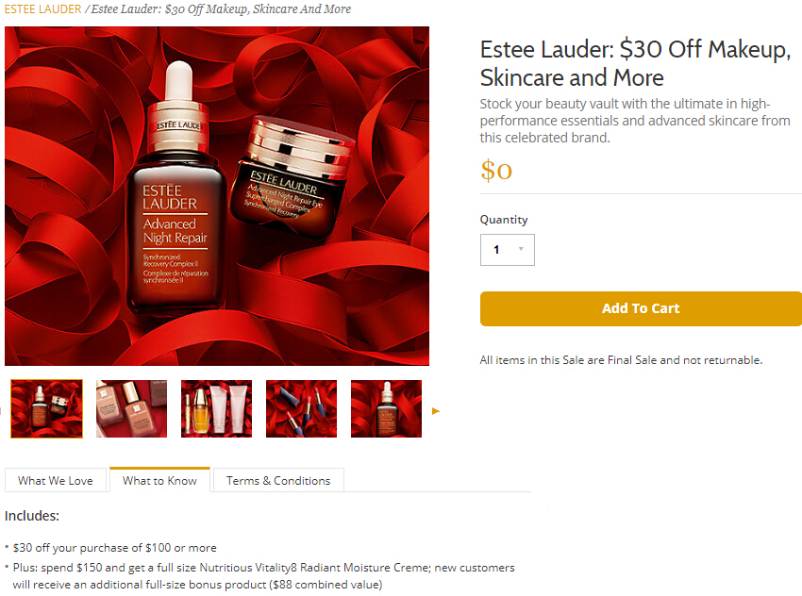Switch to the What to Know tab
This screenshot has width=802, height=596.
[159, 480]
